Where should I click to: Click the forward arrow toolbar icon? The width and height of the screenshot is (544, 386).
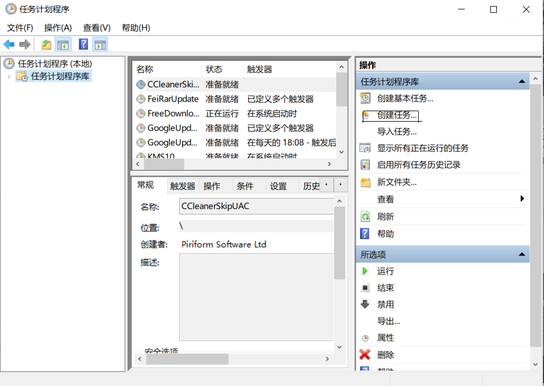pyautogui.click(x=24, y=44)
